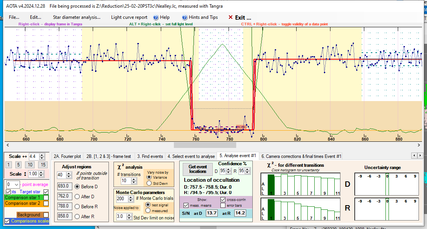Image resolution: width=427 pixels, height=229 pixels.
Task: Open the Edit... menu
Action: tap(35, 17)
